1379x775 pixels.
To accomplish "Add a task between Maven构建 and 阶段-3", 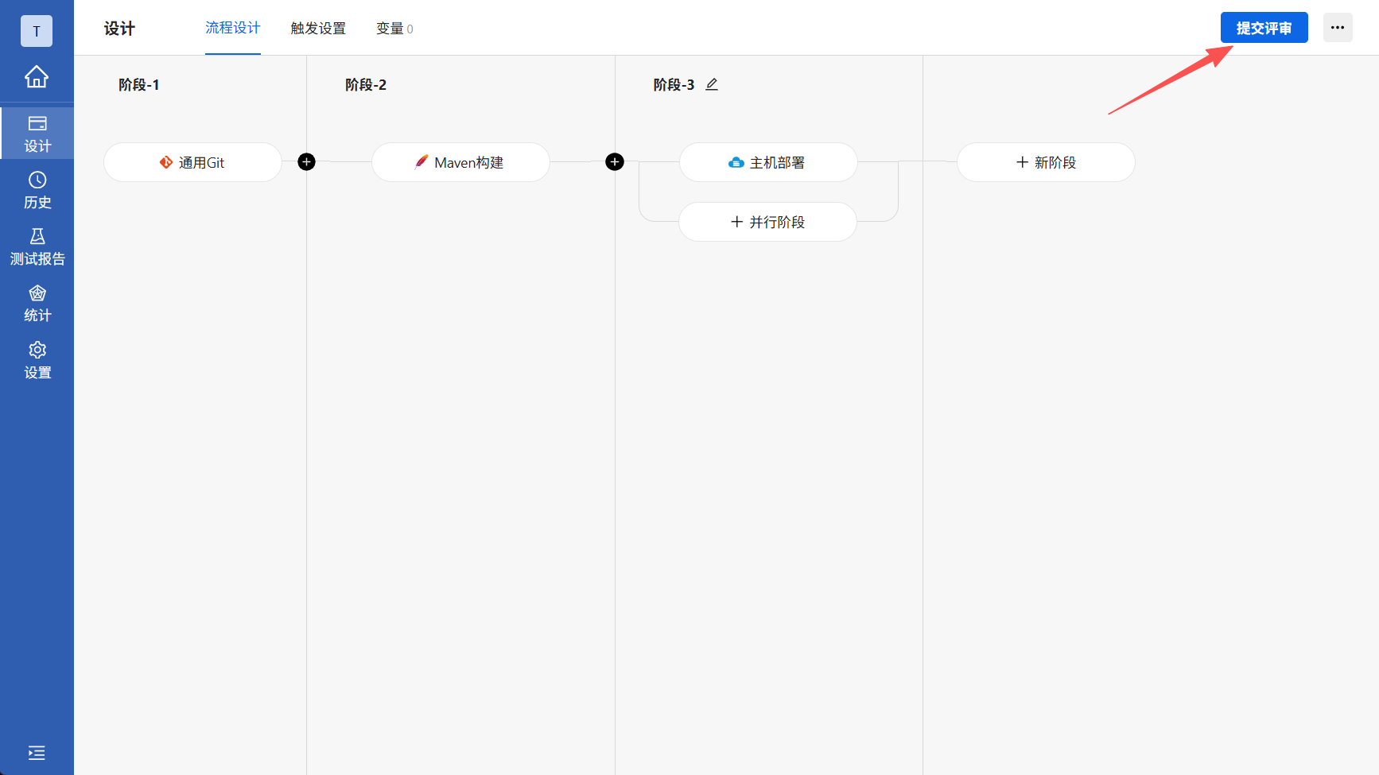I will (615, 161).
